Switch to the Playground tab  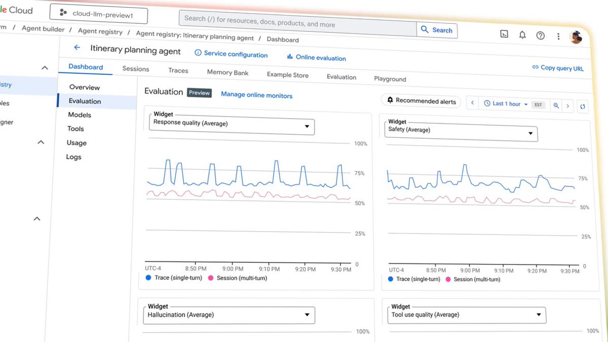click(x=390, y=79)
